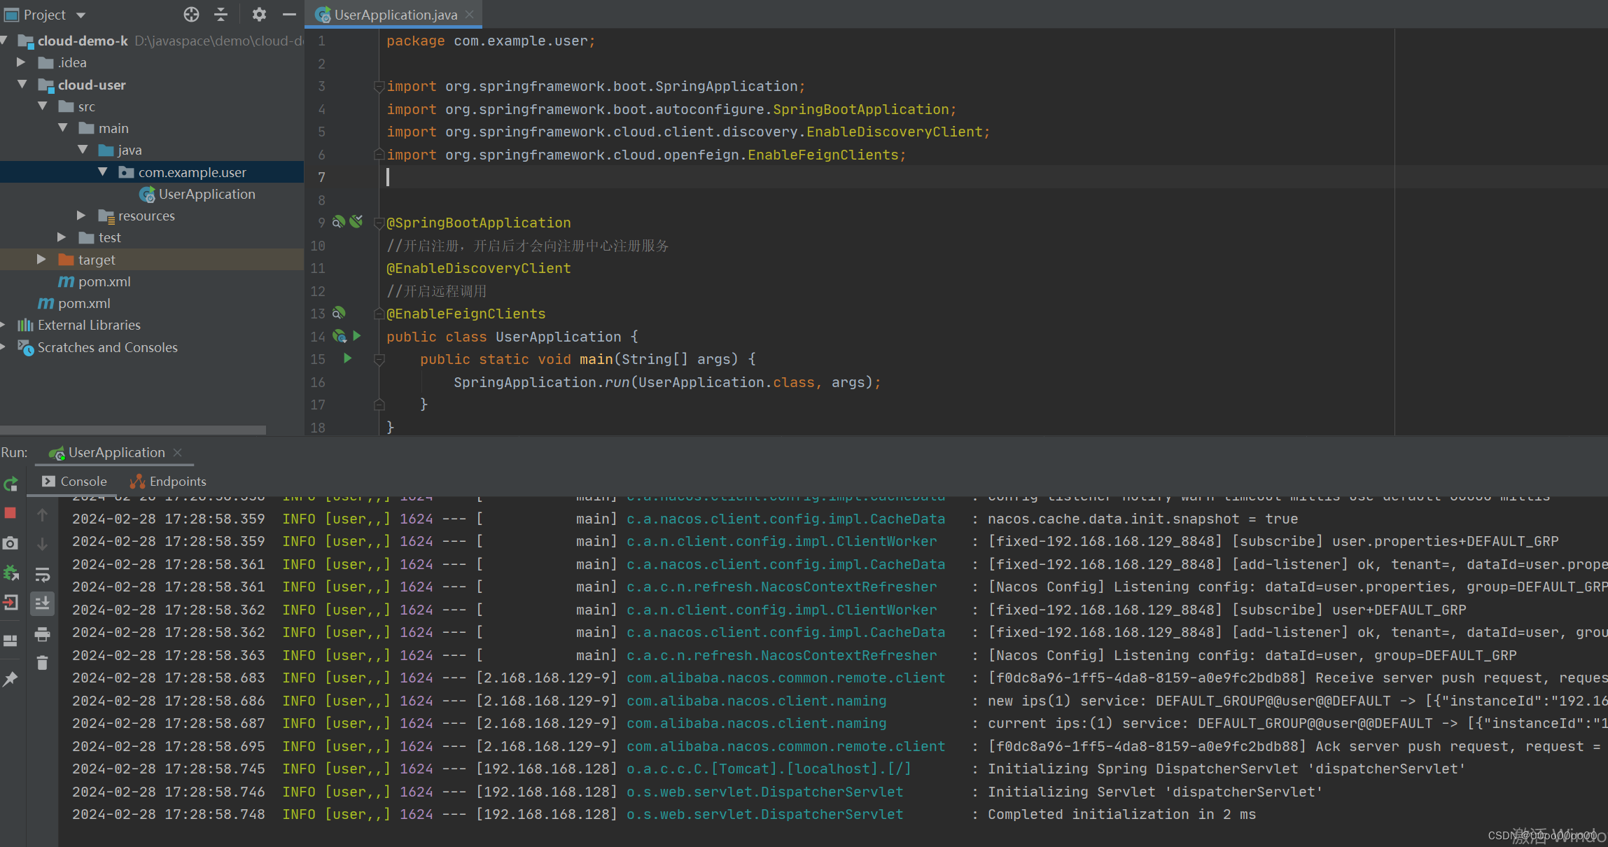The image size is (1608, 847).
Task: Open Project panel settings gear
Action: pyautogui.click(x=259, y=14)
